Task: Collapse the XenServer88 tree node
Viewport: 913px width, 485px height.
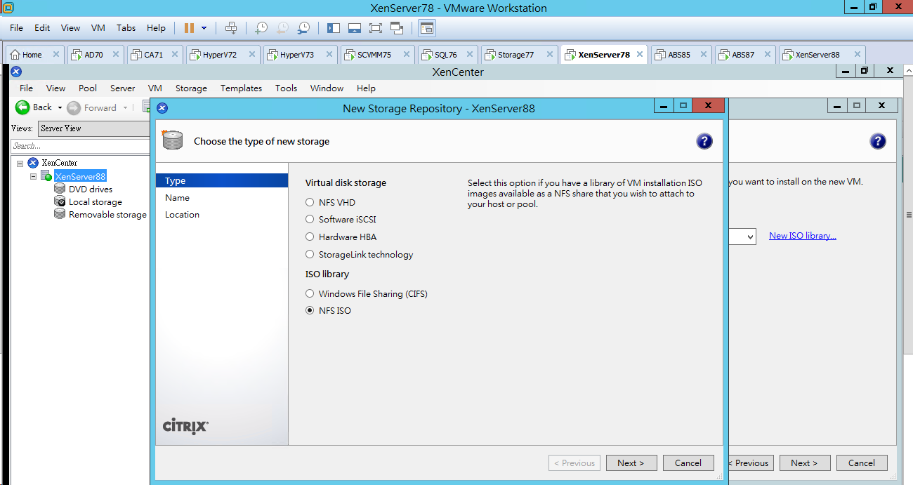Action: pyautogui.click(x=33, y=176)
